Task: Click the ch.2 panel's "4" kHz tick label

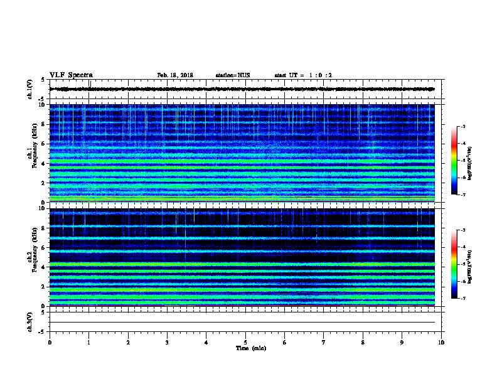Action: click(x=44, y=267)
